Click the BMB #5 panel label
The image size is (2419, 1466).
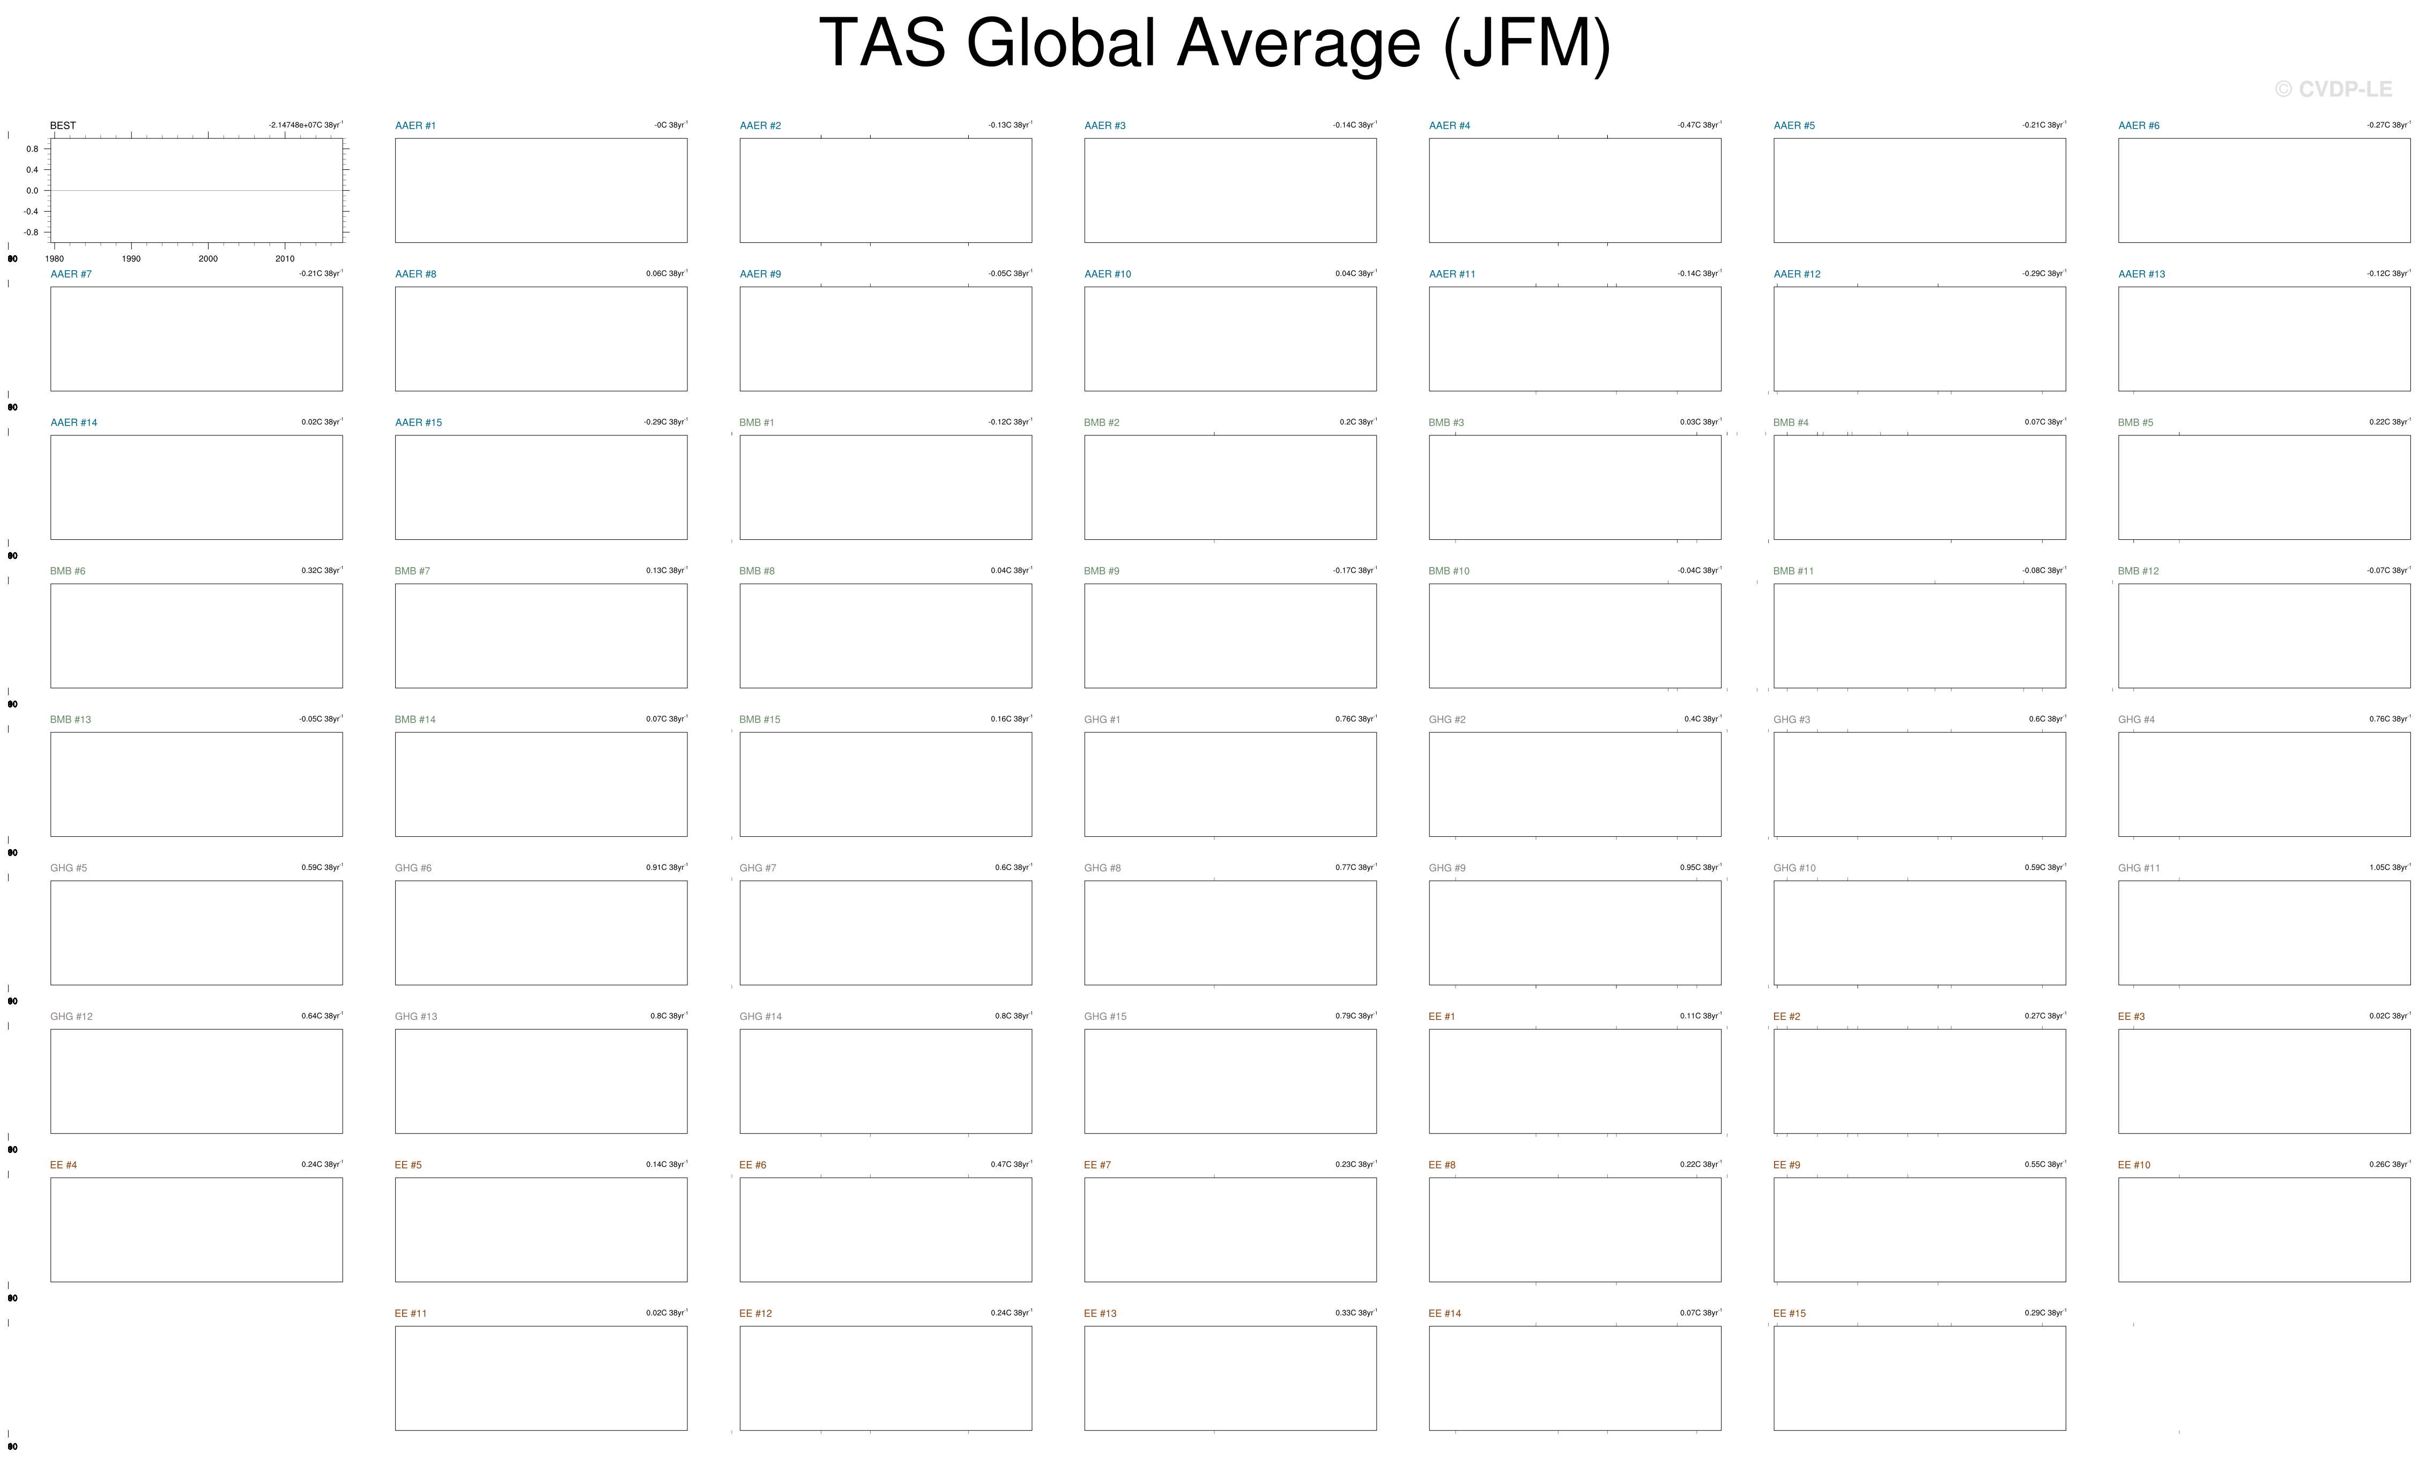[x=2135, y=423]
